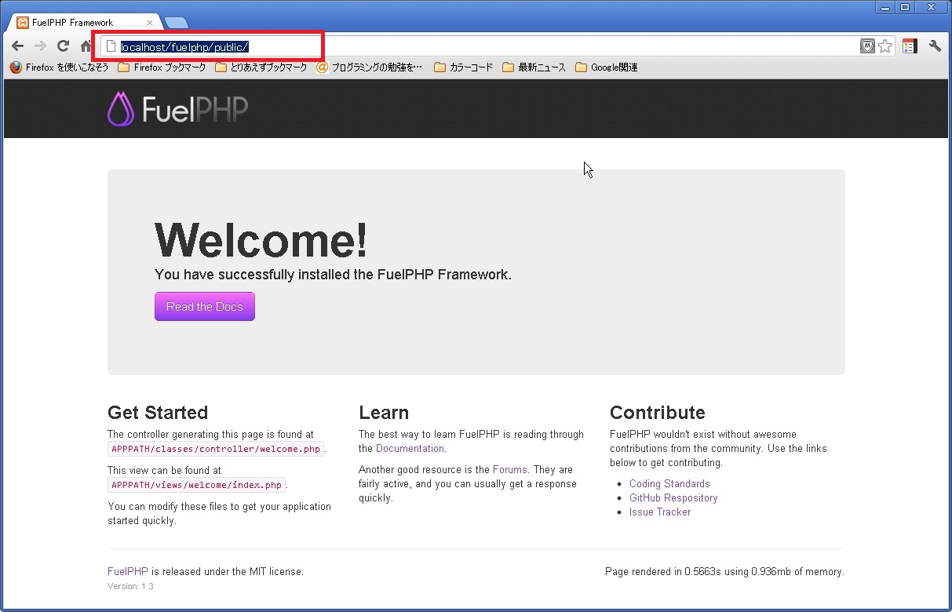The width and height of the screenshot is (952, 612).
Task: Open the 最新ニュース bookmark folder
Action: tap(534, 67)
